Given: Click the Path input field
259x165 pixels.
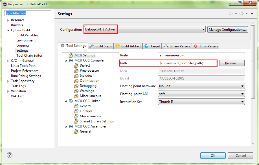Looking at the screenshot, I should click(187, 63).
